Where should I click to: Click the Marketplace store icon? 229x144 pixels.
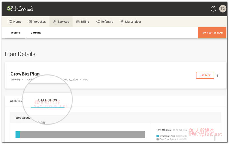click(x=122, y=22)
